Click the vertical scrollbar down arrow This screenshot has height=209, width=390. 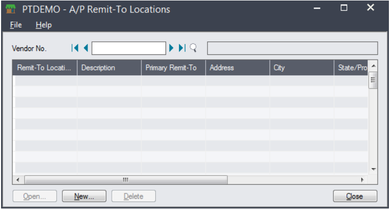[373, 169]
